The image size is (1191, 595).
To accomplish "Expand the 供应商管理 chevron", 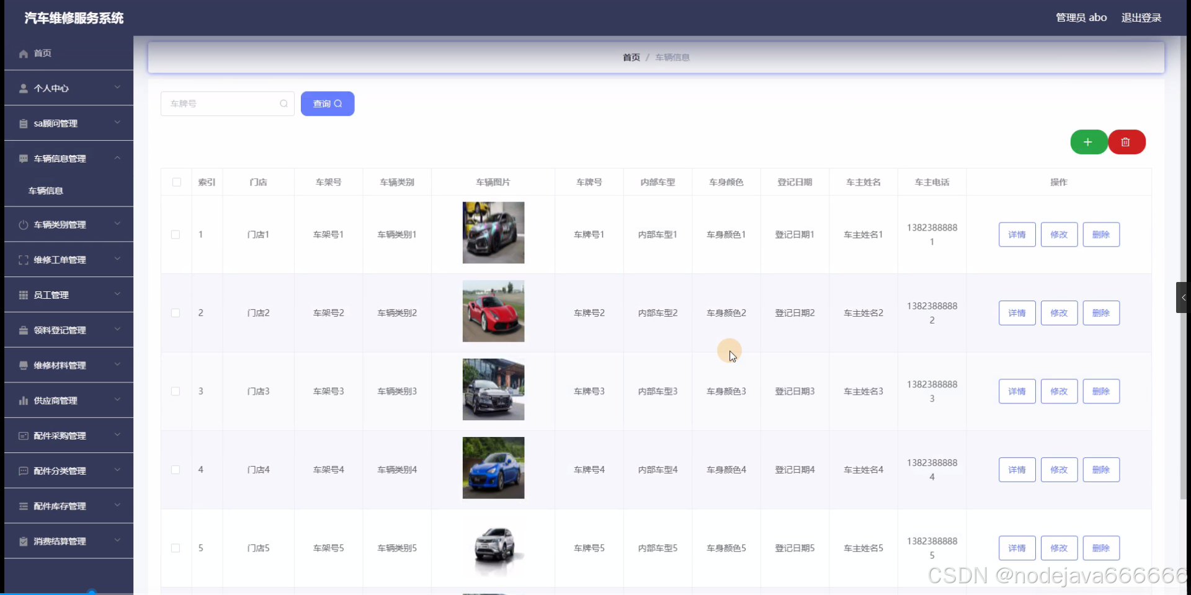I will click(117, 400).
